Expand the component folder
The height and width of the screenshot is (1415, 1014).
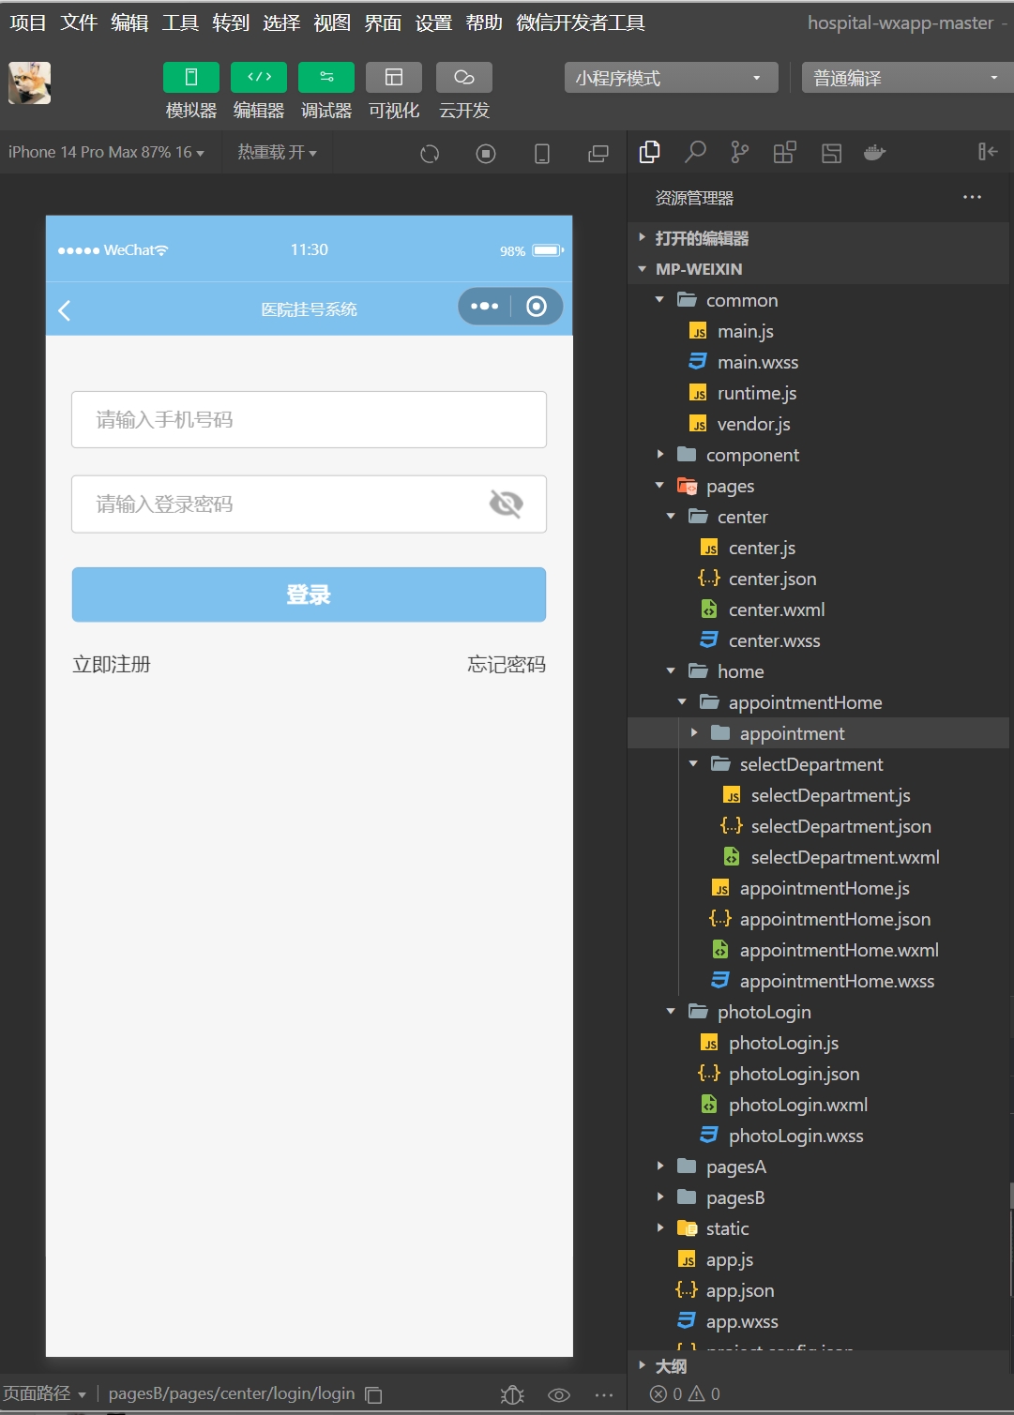pyautogui.click(x=818, y=455)
